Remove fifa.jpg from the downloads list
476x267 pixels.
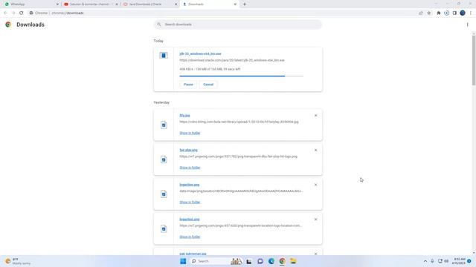[x=315, y=116]
